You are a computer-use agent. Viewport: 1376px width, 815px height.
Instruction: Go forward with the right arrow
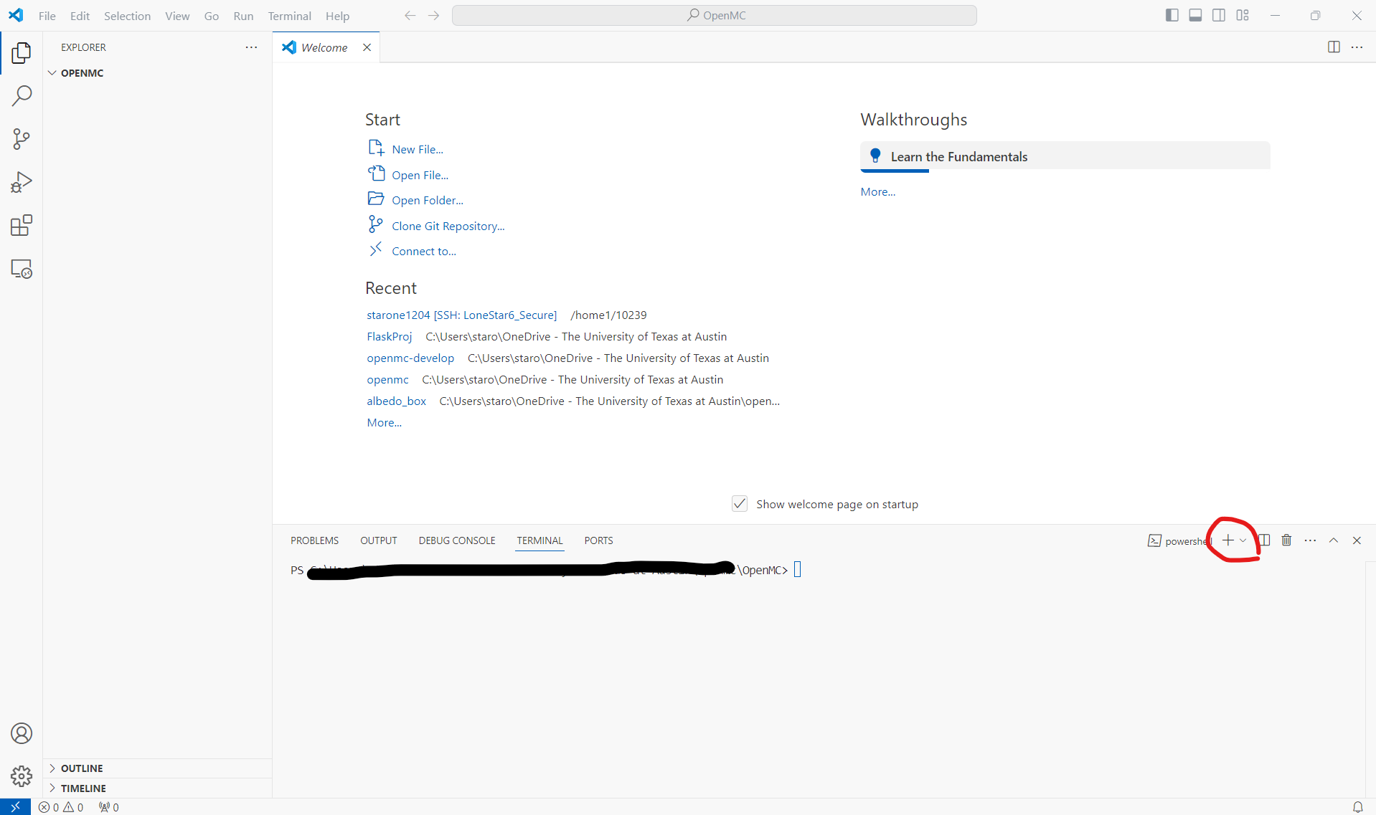(433, 15)
